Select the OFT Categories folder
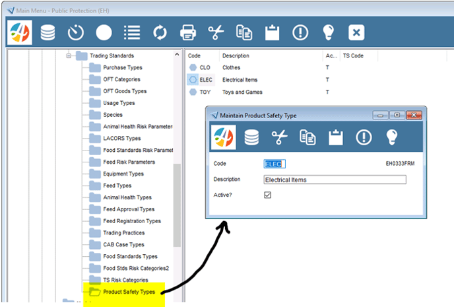The image size is (454, 307). [x=121, y=79]
